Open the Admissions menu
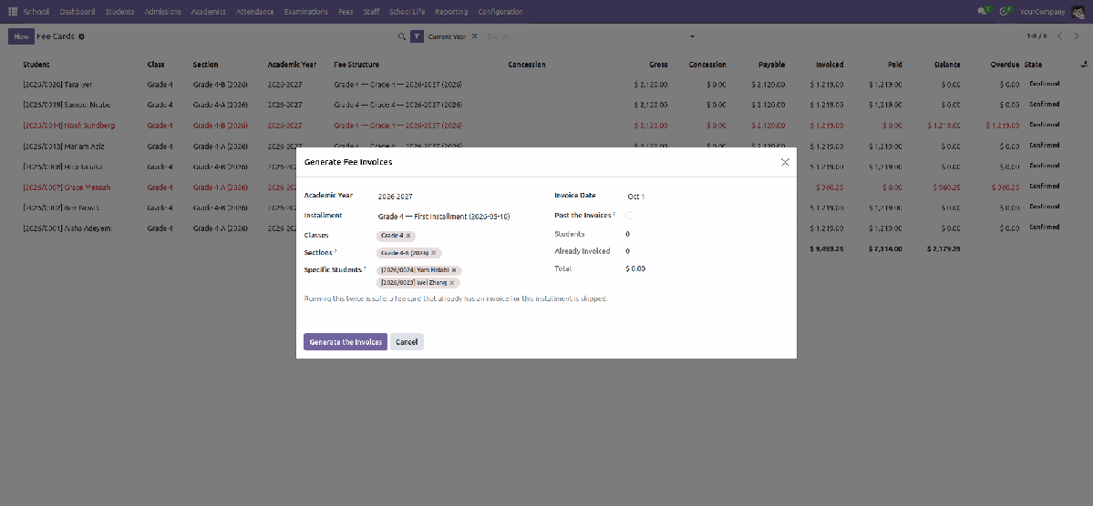This screenshot has width=1093, height=506. pos(162,12)
